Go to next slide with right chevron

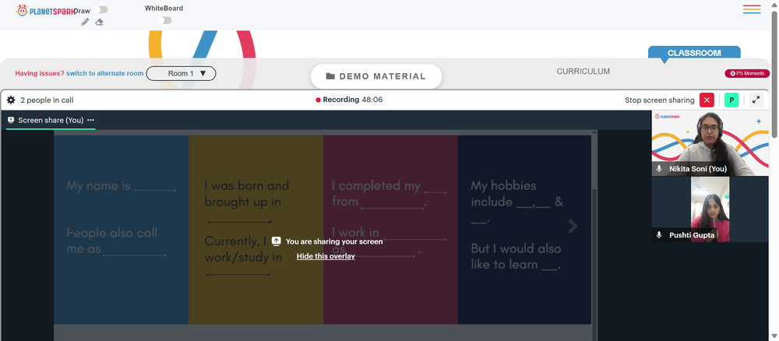573,227
